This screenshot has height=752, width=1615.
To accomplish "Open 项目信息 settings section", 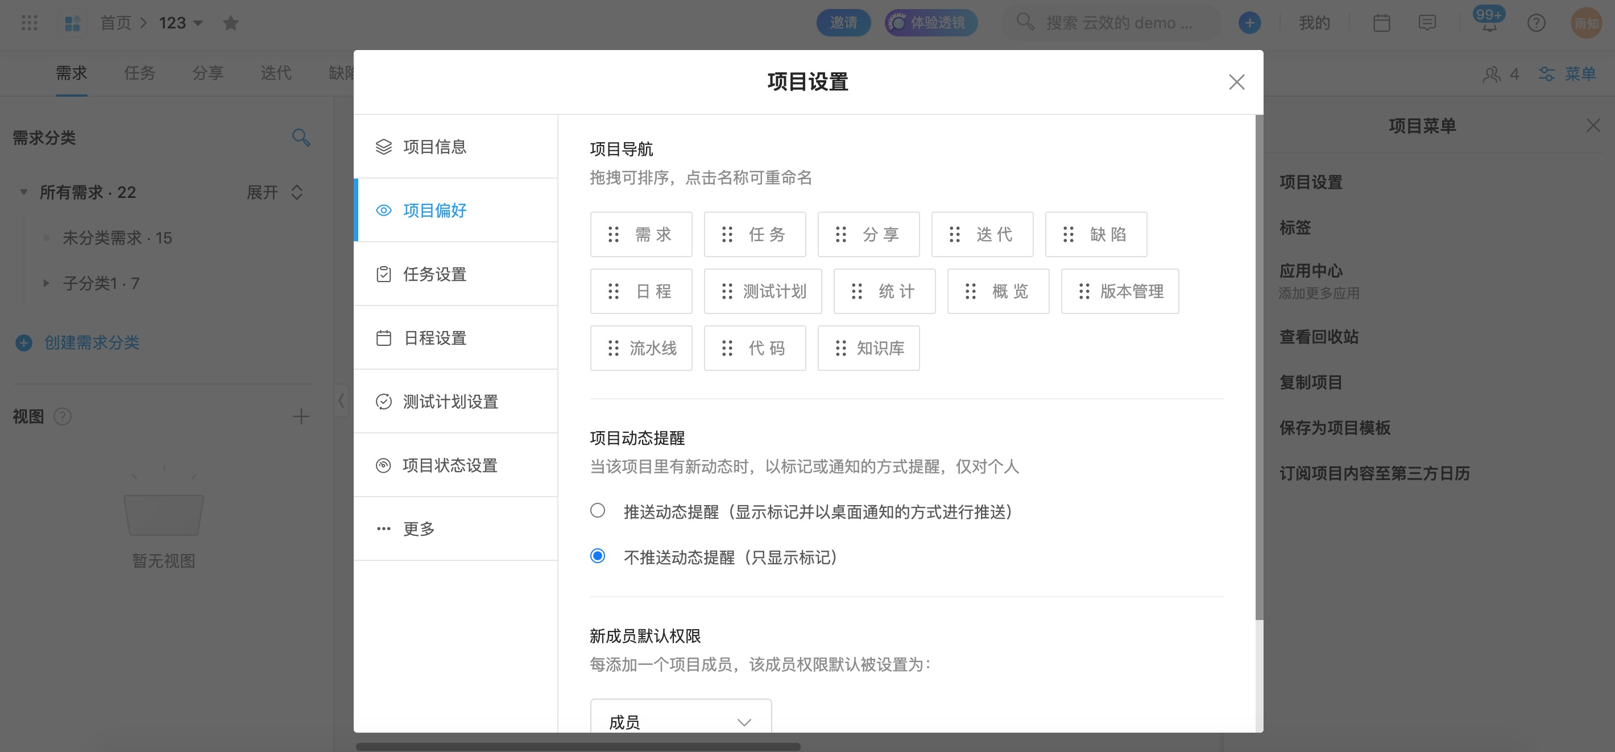I will [456, 147].
